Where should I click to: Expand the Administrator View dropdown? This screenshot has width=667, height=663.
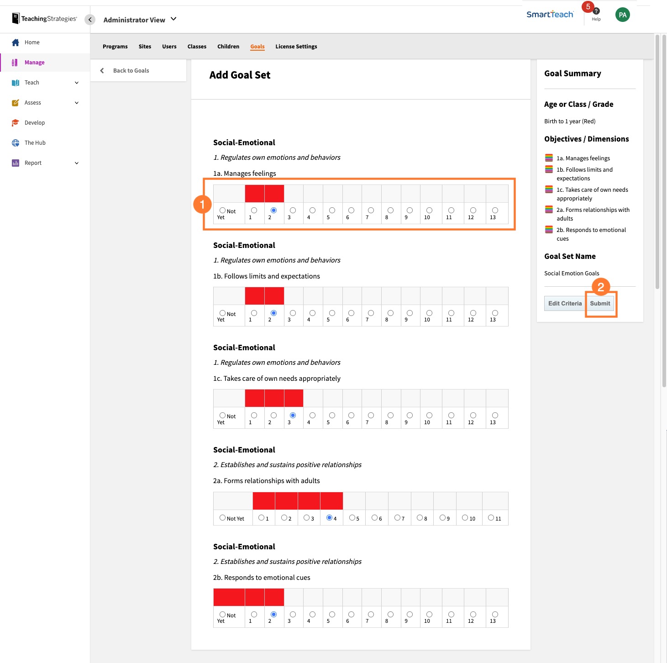pyautogui.click(x=173, y=19)
